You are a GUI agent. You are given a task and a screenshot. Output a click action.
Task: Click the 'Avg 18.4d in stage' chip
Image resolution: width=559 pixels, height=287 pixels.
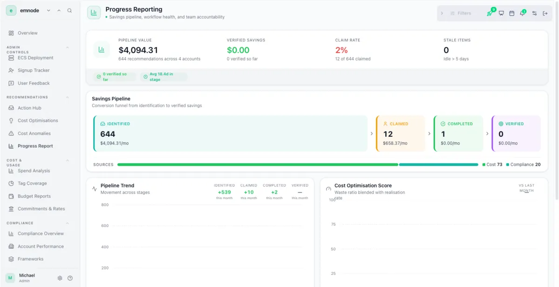(x=164, y=77)
